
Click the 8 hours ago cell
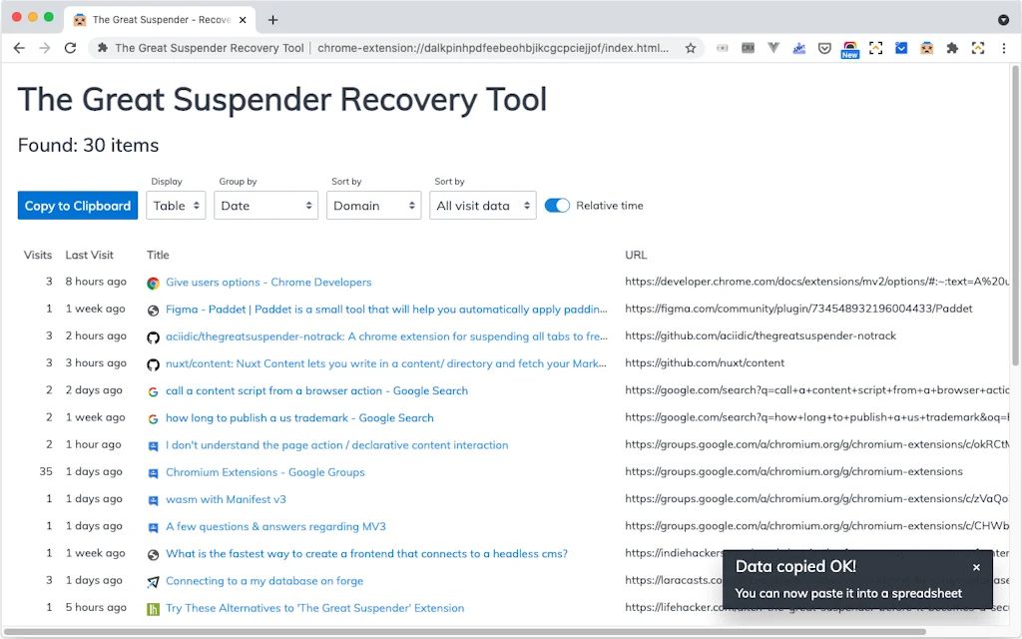96,282
